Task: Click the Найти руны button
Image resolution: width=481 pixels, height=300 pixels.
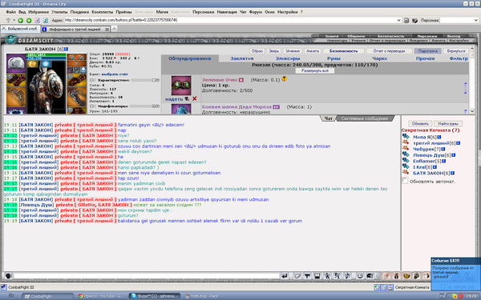Action: tap(448, 124)
